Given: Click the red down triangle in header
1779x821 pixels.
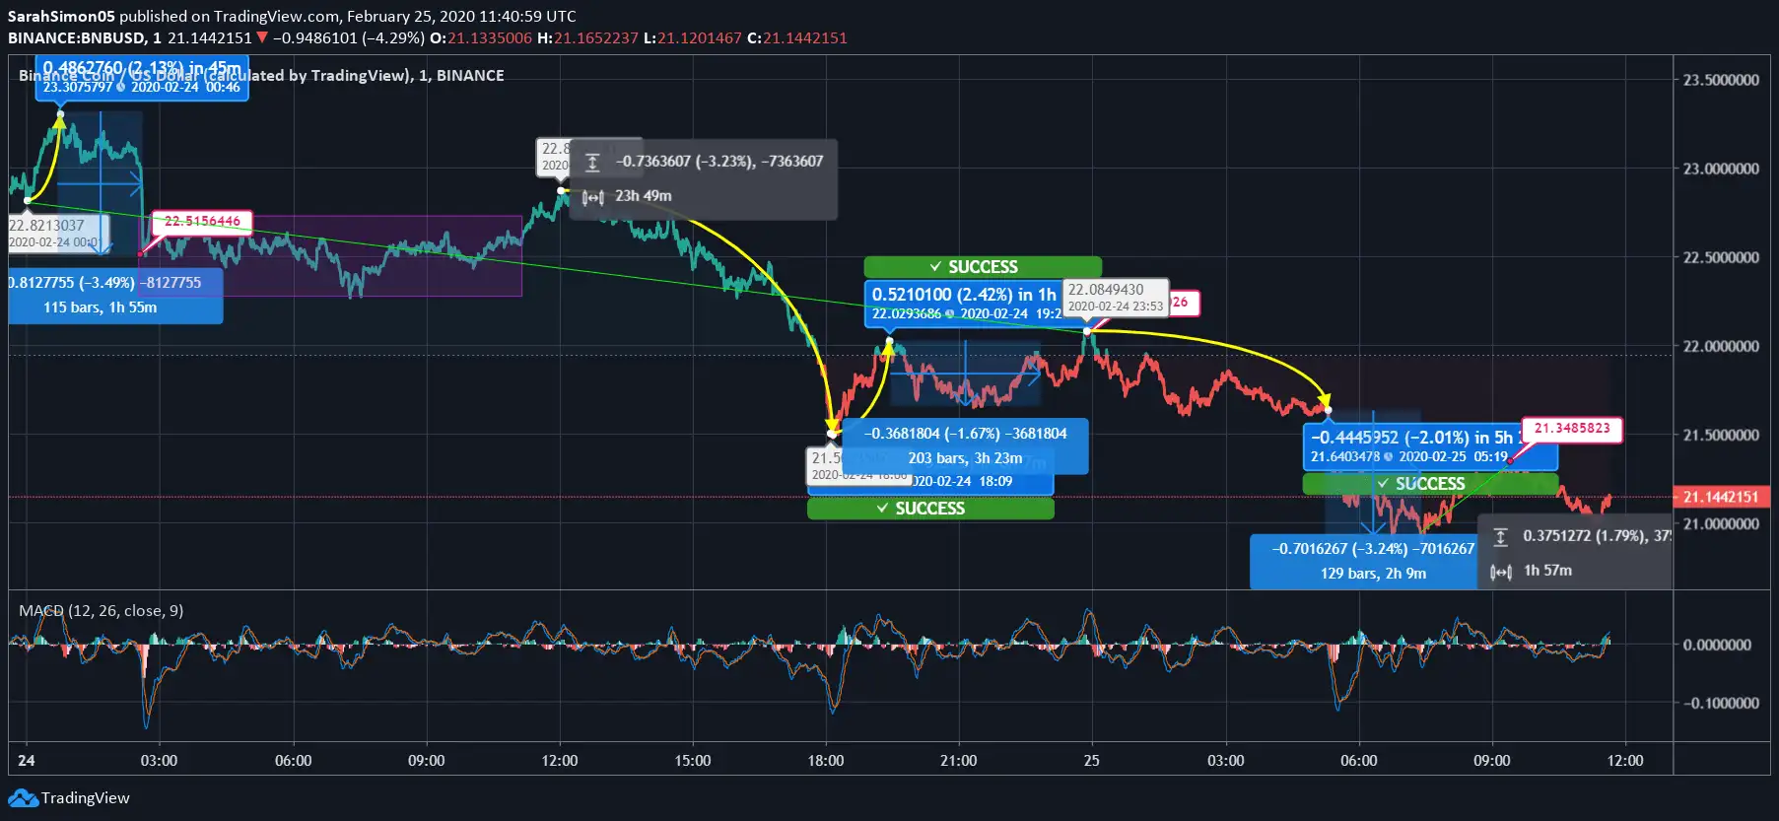Looking at the screenshot, I should [262, 38].
